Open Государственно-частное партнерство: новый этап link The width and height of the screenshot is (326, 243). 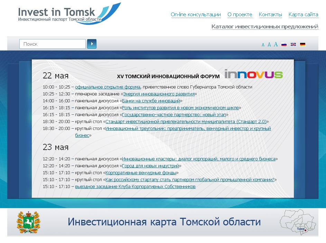[x=174, y=114]
